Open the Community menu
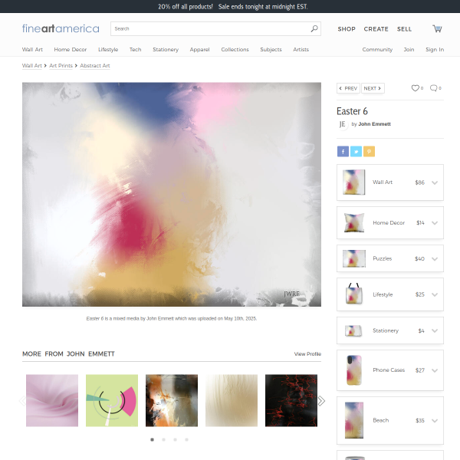Image resolution: width=460 pixels, height=460 pixels. pos(377,49)
